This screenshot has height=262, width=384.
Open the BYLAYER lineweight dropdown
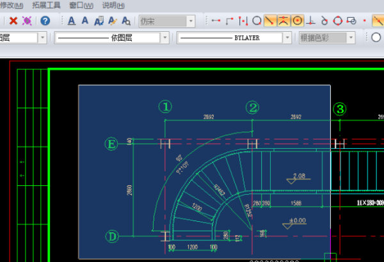[289, 38]
